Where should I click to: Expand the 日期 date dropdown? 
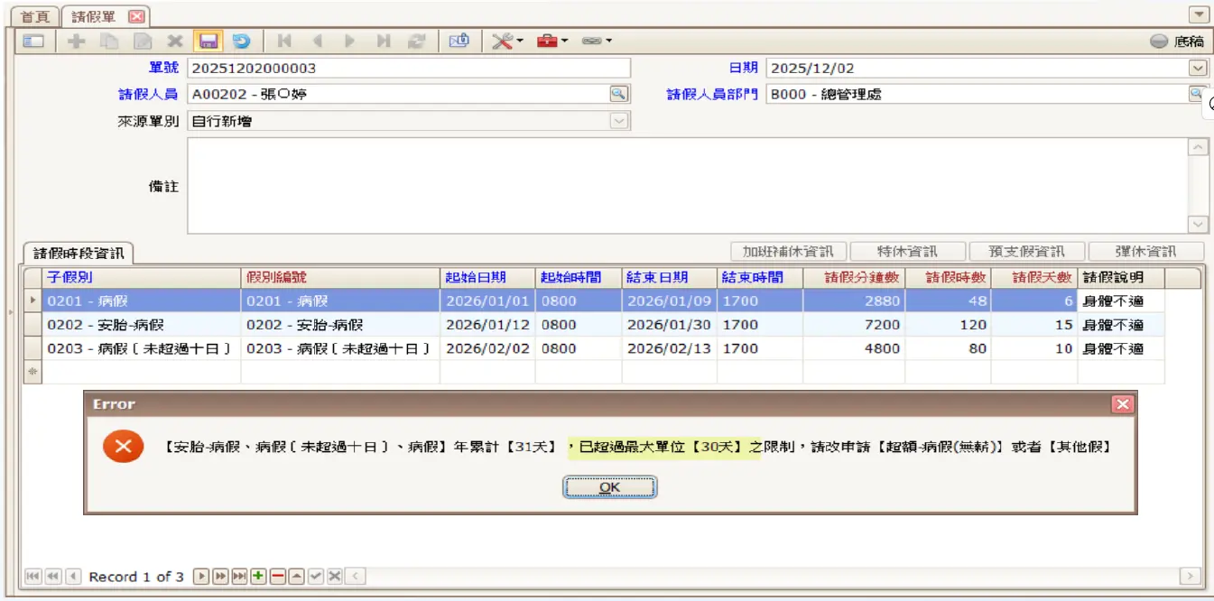(x=1197, y=68)
